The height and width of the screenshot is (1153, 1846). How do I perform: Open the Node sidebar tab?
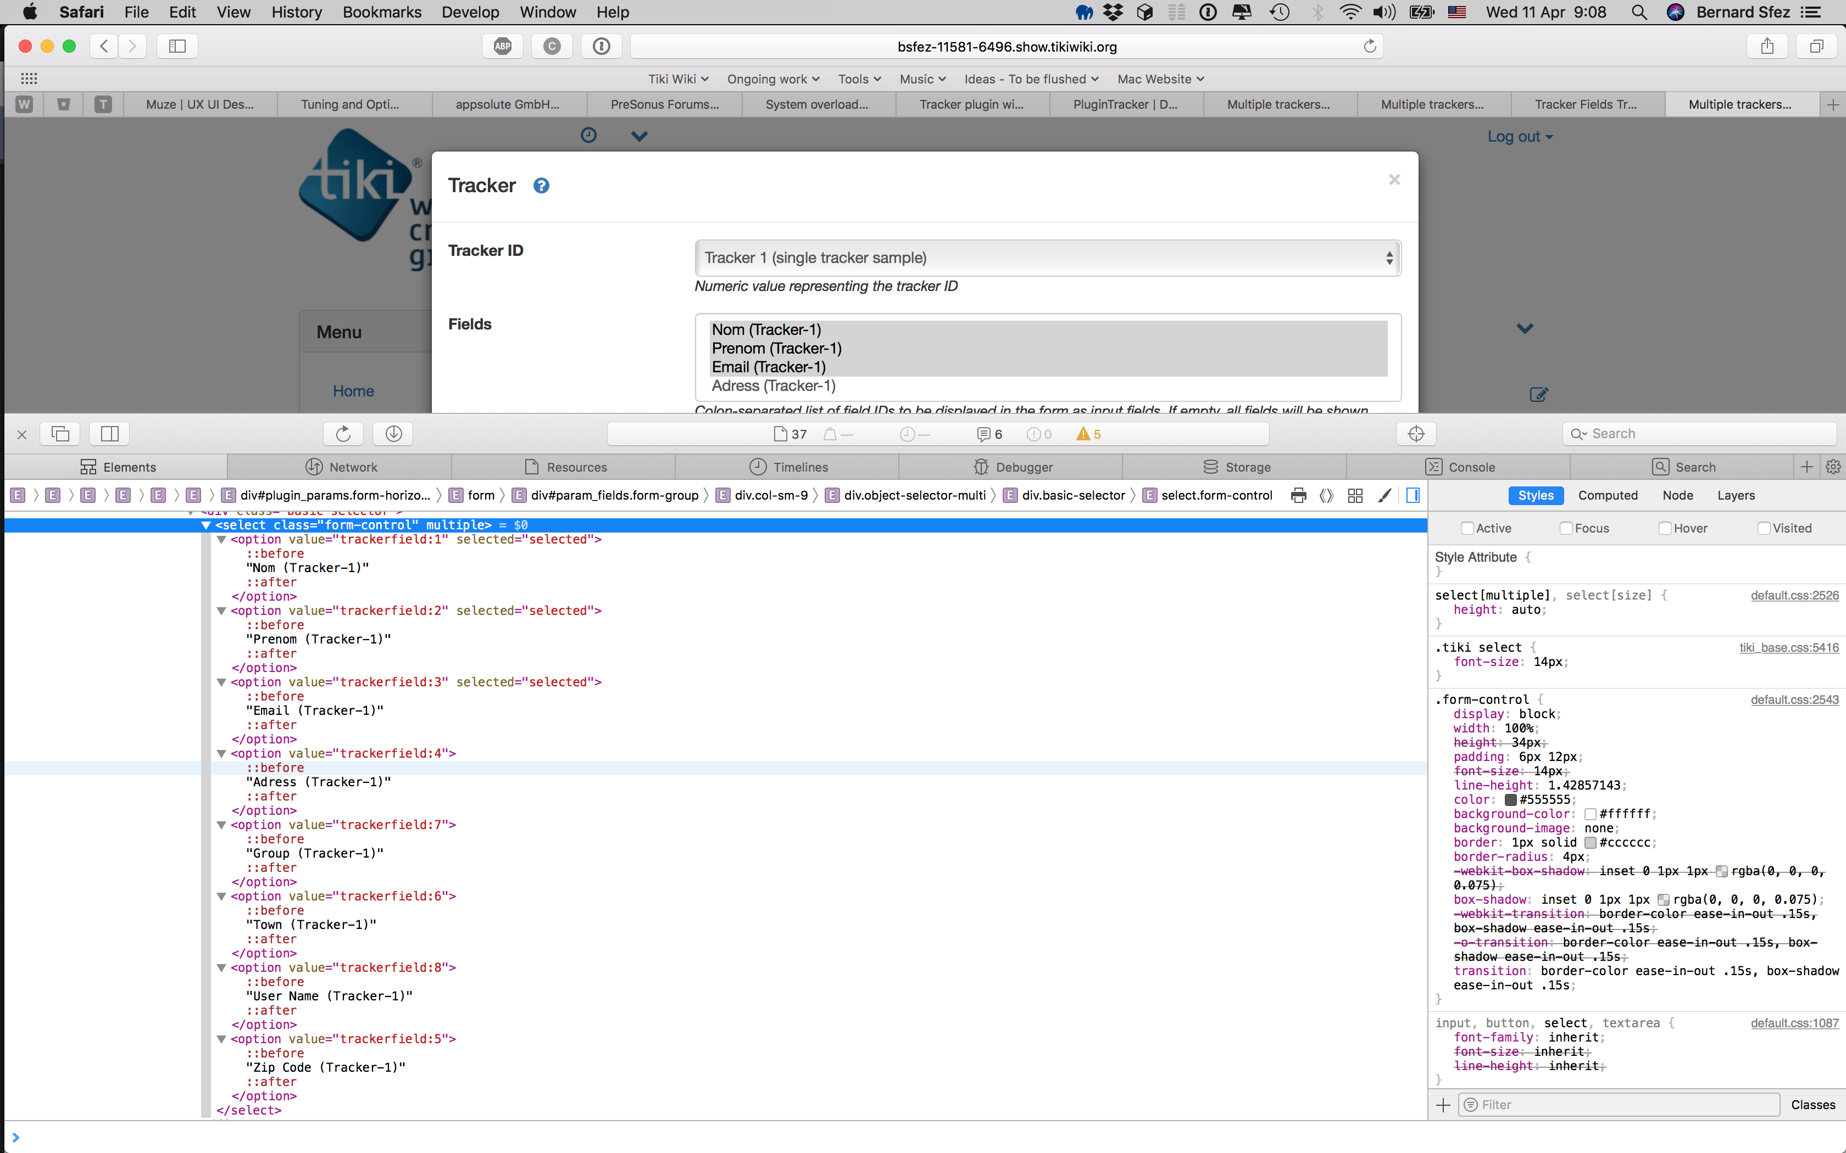pyautogui.click(x=1677, y=496)
